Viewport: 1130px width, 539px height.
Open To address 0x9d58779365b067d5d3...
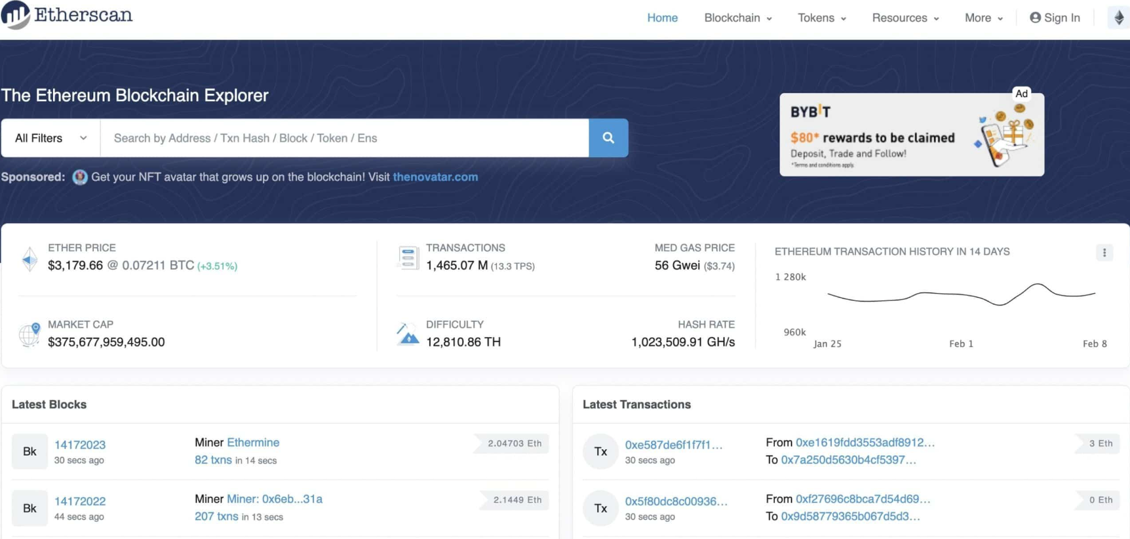pos(851,516)
